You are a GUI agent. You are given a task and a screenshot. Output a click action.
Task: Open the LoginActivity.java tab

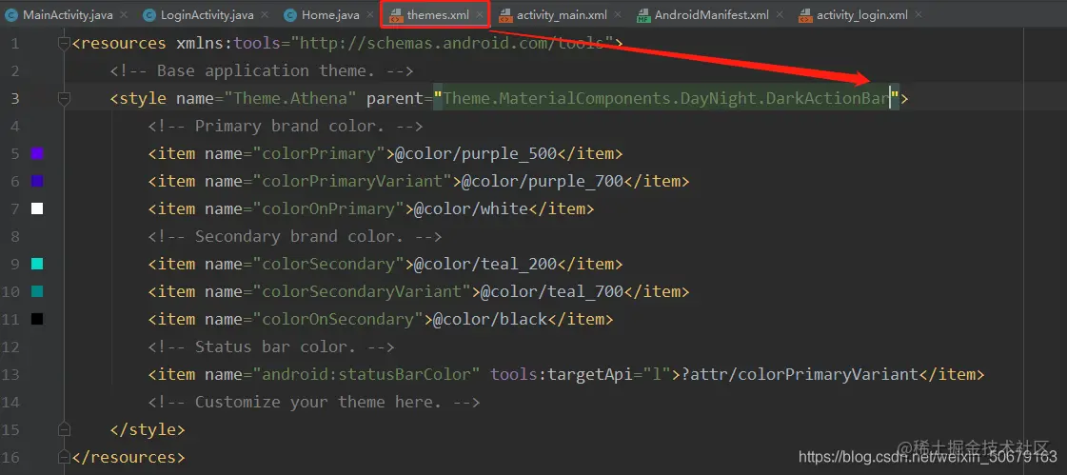(x=207, y=14)
